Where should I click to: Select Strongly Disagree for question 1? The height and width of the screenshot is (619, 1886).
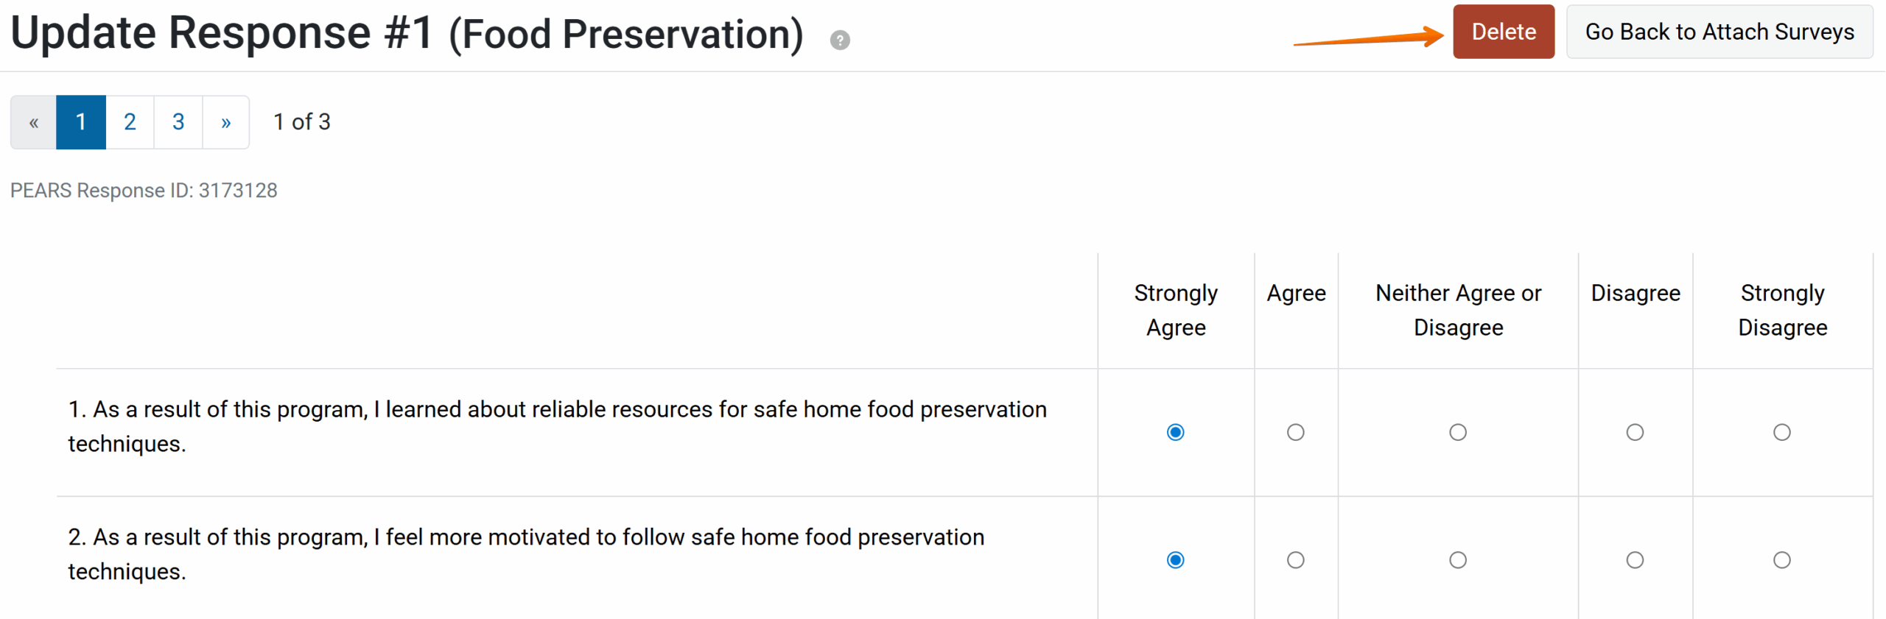click(1782, 432)
